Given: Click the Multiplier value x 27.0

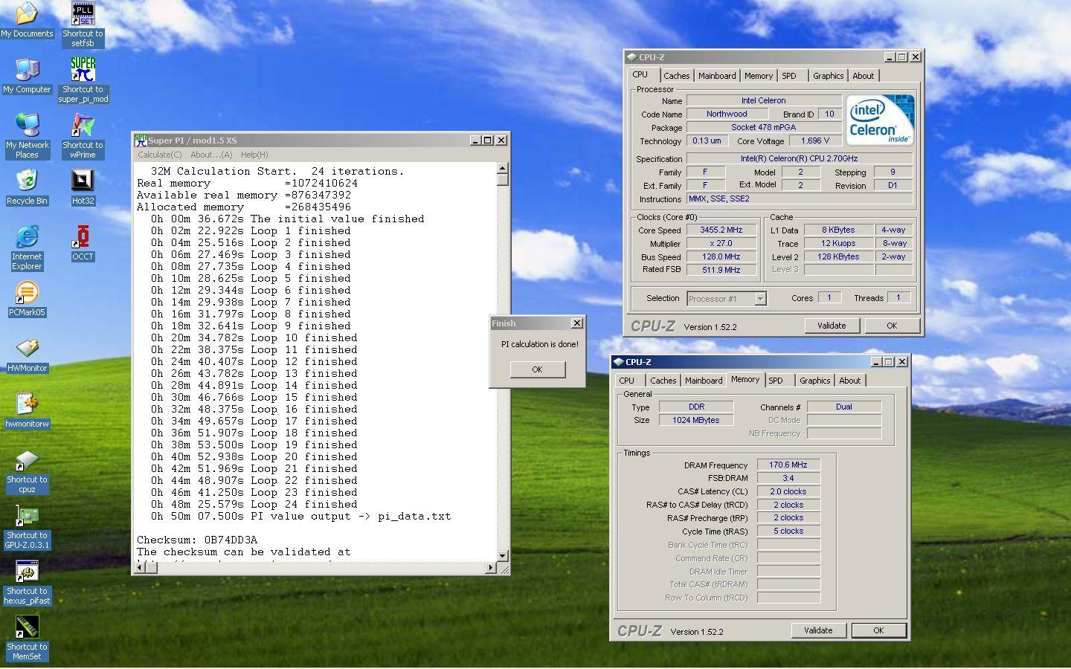Looking at the screenshot, I should 721,244.
